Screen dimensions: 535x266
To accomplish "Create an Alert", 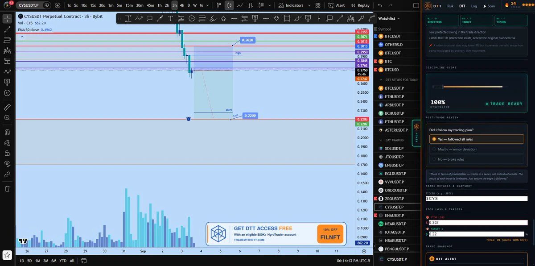I will pos(337,5).
